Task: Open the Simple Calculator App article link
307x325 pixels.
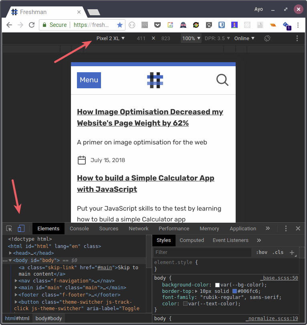Action: [x=145, y=183]
